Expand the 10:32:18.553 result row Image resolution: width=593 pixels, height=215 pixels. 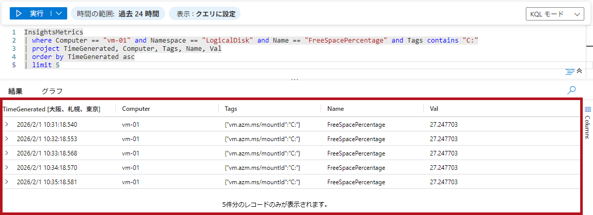click(7, 139)
